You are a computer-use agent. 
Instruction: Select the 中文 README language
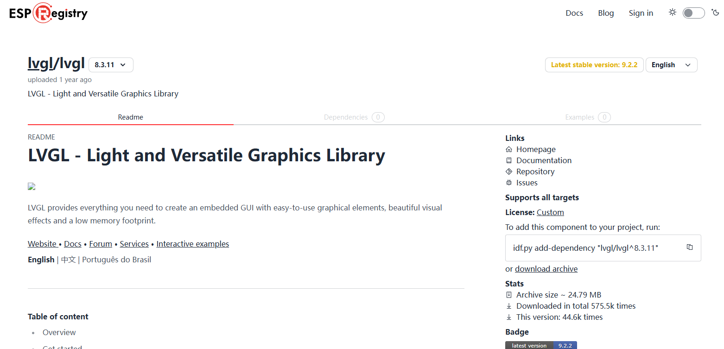coord(69,260)
